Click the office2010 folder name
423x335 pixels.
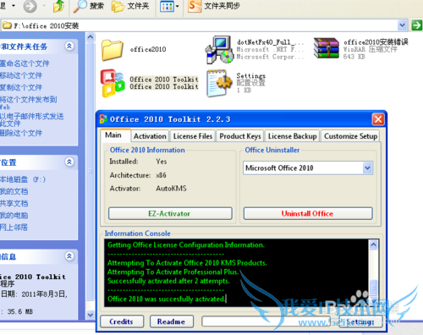(148, 49)
